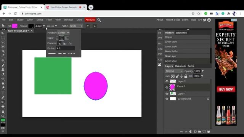Toggle lock position icon
The image size is (244, 137).
[181, 76]
